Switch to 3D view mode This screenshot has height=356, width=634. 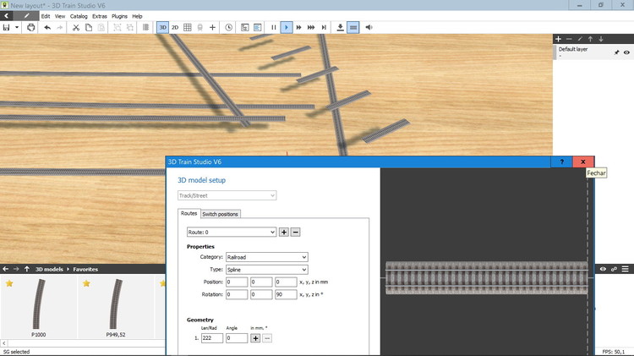(x=162, y=28)
